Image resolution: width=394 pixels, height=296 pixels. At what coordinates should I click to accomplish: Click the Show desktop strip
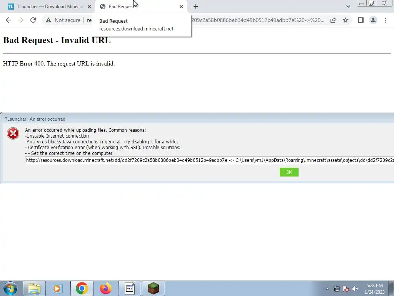click(391, 288)
